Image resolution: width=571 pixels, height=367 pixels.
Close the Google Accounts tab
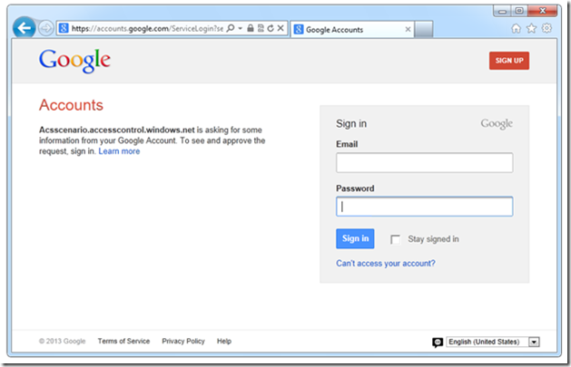click(x=408, y=29)
